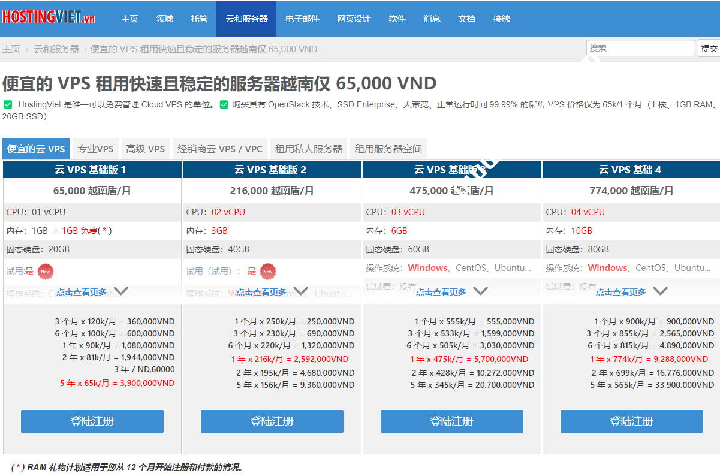Open the 云和服务器 menu item
The width and height of the screenshot is (720, 476).
[246, 18]
